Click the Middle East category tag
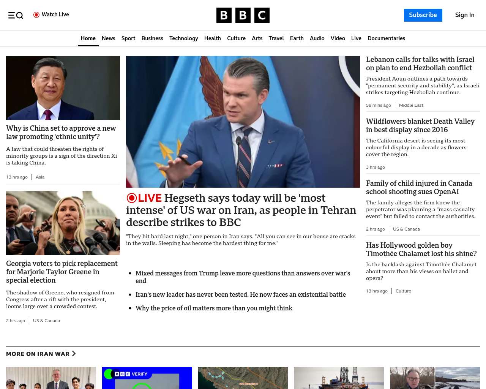 411,105
